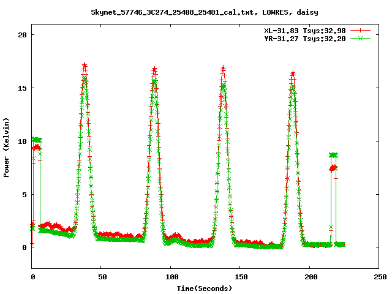Click the green calibration pulse near 3 seconds
This screenshot has width=392, height=294.
(x=37, y=140)
